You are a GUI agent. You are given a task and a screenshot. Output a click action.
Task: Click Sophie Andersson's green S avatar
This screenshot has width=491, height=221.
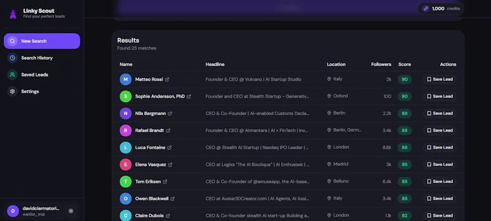click(126, 97)
